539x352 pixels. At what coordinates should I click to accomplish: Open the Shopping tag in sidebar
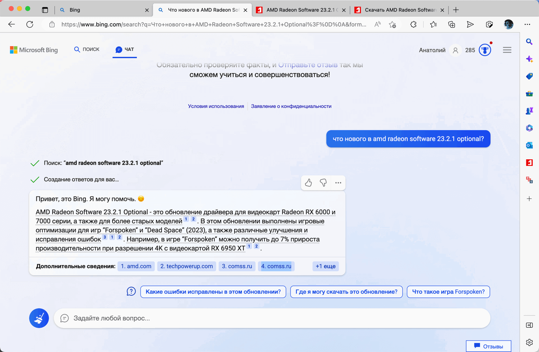point(530,76)
